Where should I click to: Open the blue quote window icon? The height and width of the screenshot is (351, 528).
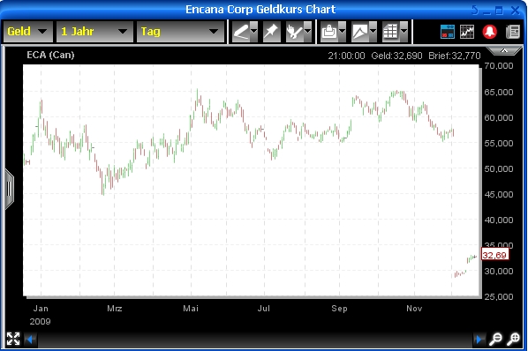coord(448,32)
